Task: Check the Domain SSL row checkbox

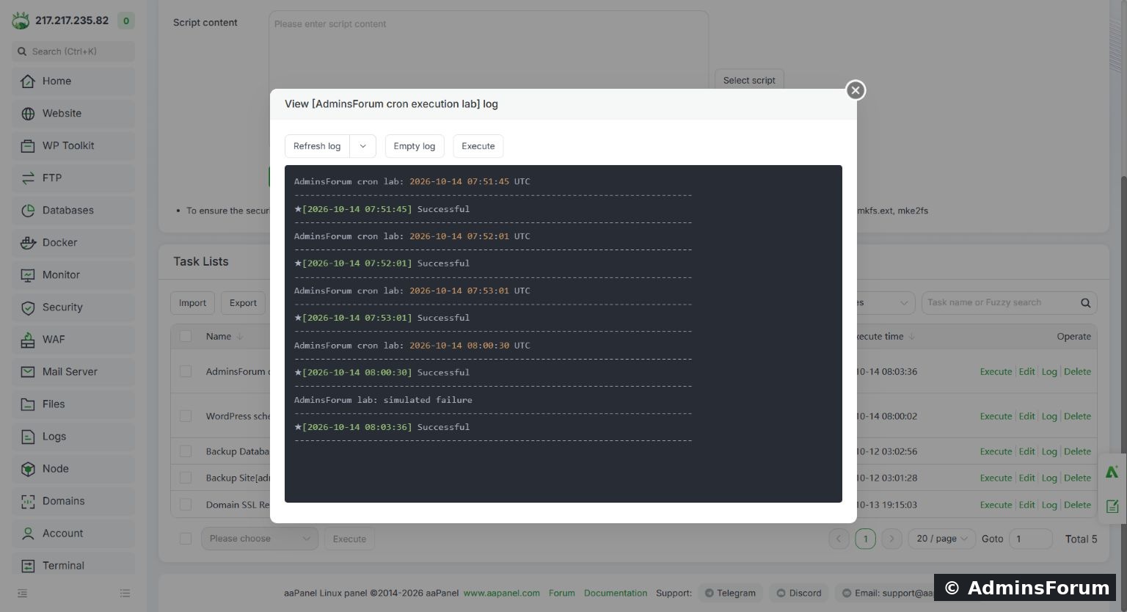Action: pos(186,505)
